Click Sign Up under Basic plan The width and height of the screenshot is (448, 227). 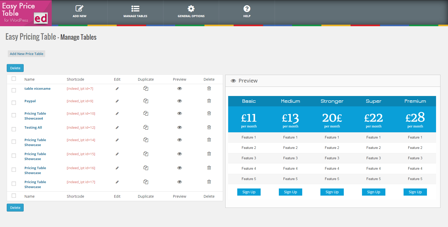click(249, 192)
